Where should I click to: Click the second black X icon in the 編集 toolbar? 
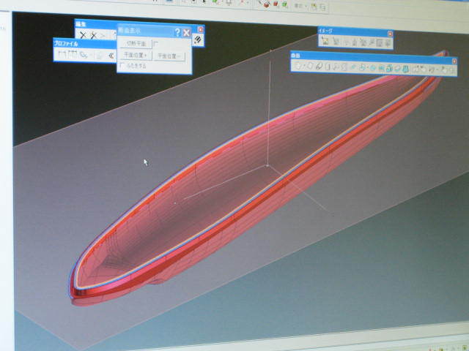pyautogui.click(x=94, y=36)
